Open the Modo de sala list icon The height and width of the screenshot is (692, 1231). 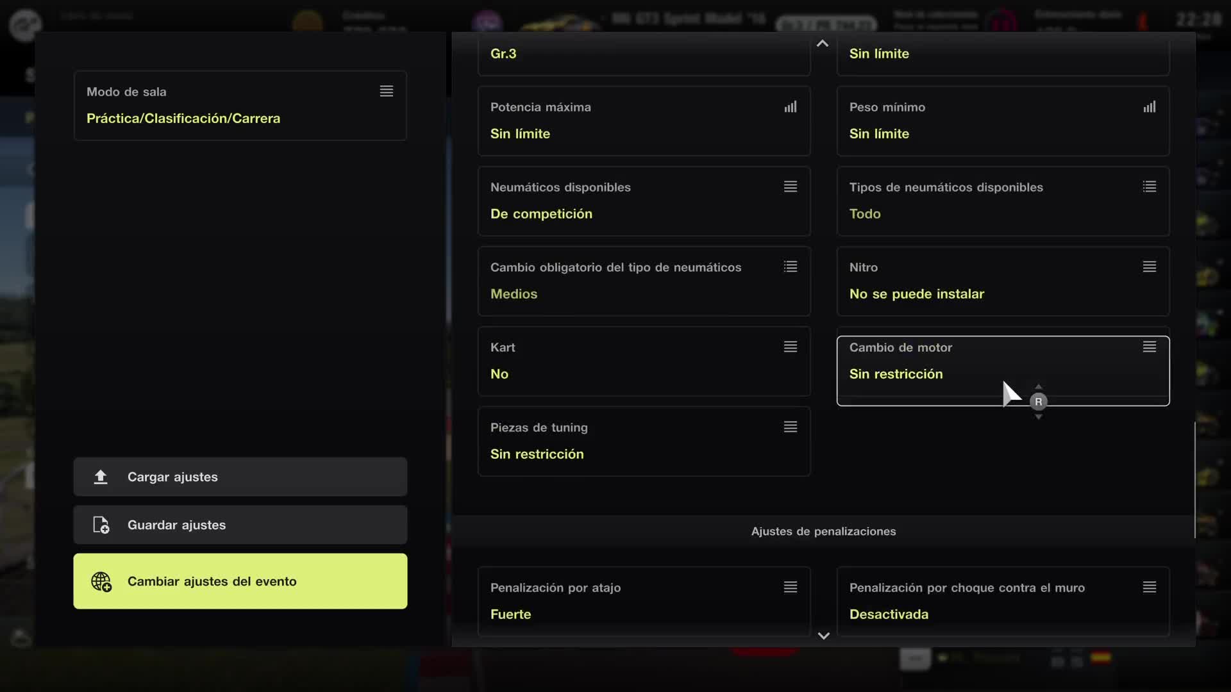[386, 91]
